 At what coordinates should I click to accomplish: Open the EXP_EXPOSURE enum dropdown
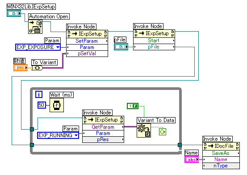pos(38,47)
